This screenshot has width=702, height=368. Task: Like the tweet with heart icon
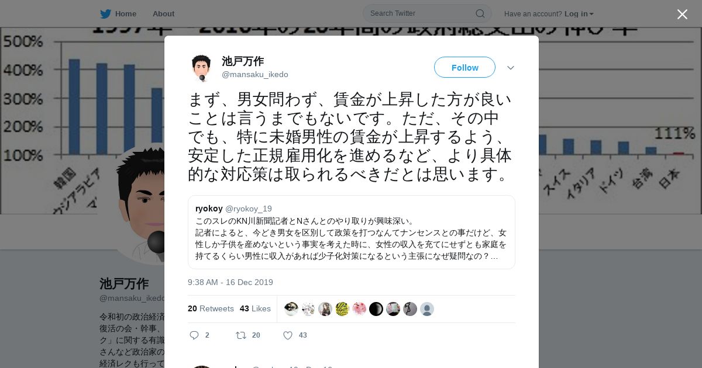[x=288, y=335]
